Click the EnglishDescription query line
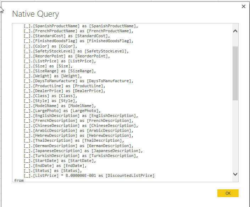The image size is (250, 207). pyautogui.click(x=81, y=116)
